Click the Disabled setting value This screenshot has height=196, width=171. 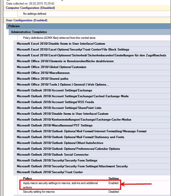[x=114, y=192]
